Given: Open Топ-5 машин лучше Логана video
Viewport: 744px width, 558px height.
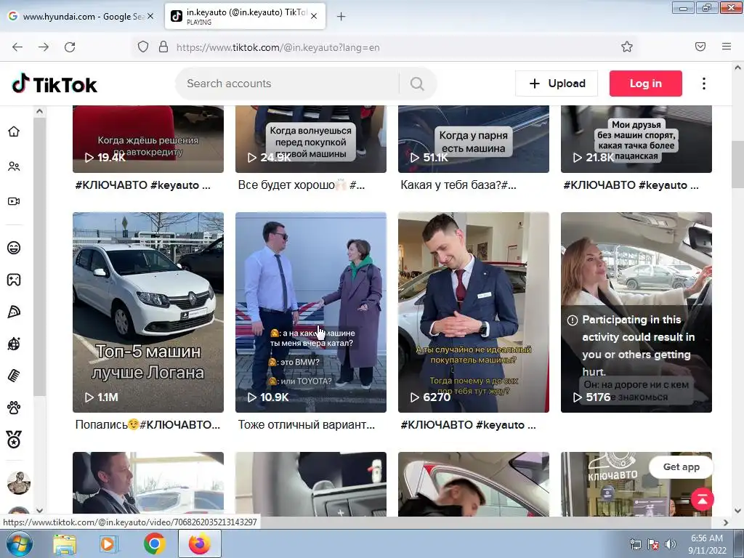Looking at the screenshot, I should (x=148, y=312).
